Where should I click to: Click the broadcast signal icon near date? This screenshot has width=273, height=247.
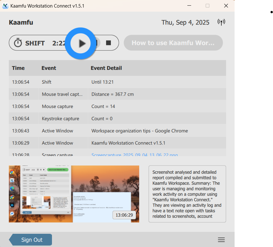(221, 22)
